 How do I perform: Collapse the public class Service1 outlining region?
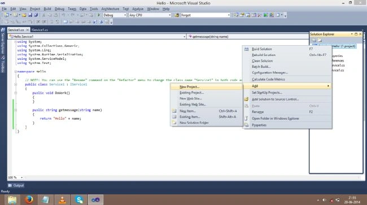click(x=15, y=84)
